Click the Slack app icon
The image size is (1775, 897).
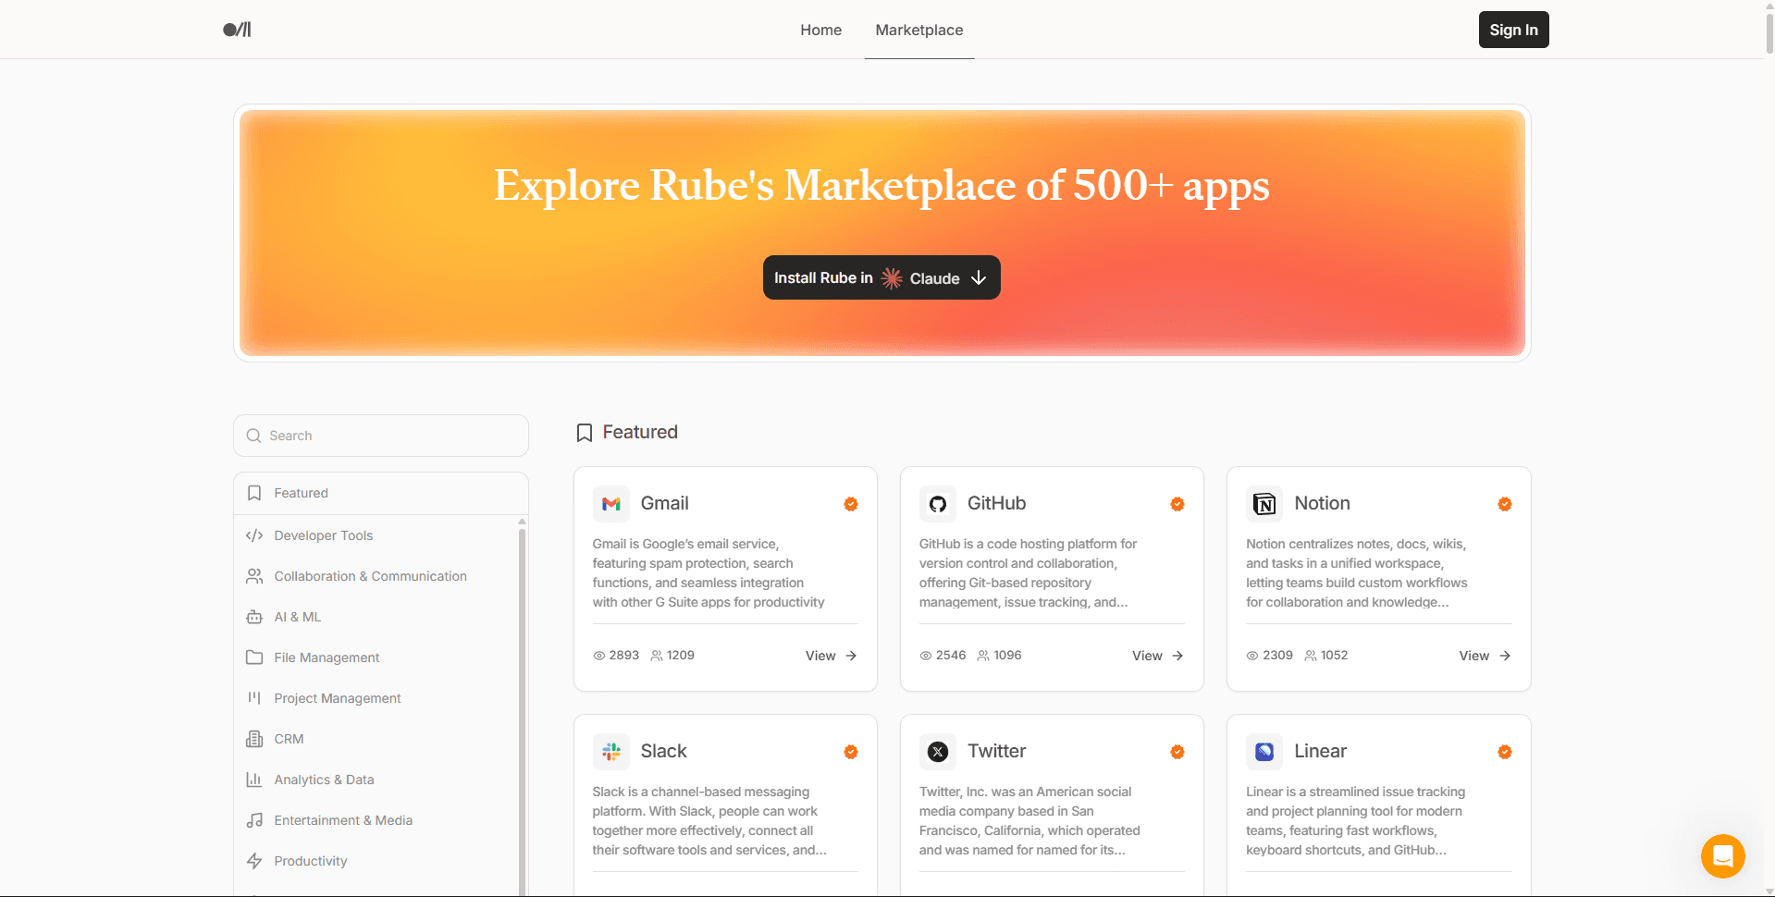coord(611,751)
